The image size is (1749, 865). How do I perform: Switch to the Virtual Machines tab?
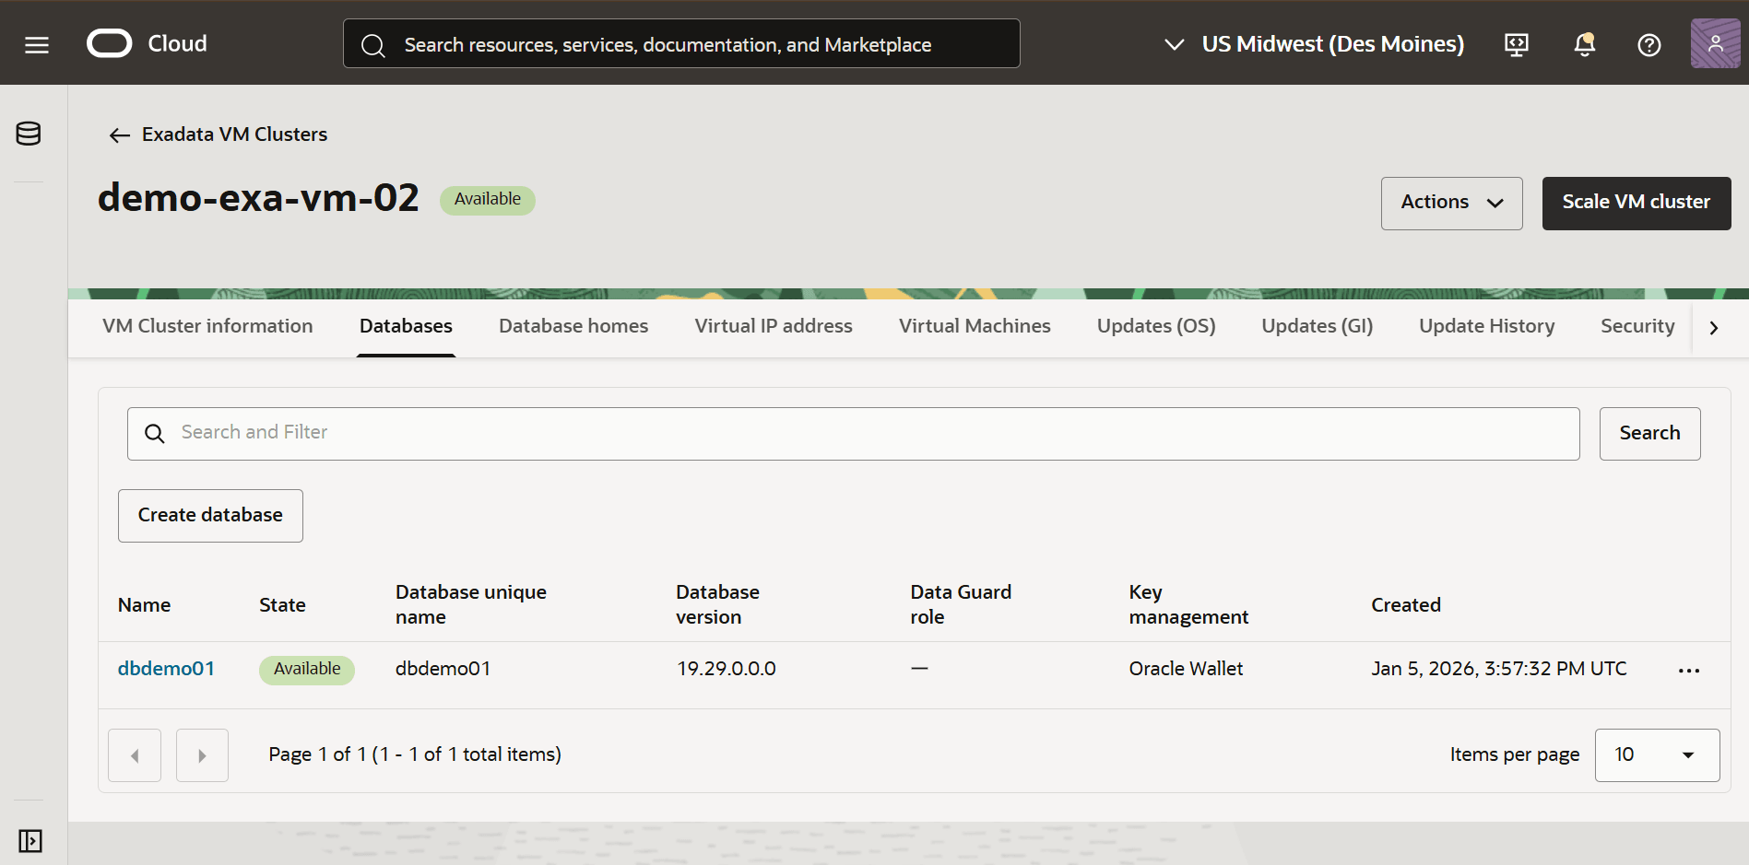[974, 325]
